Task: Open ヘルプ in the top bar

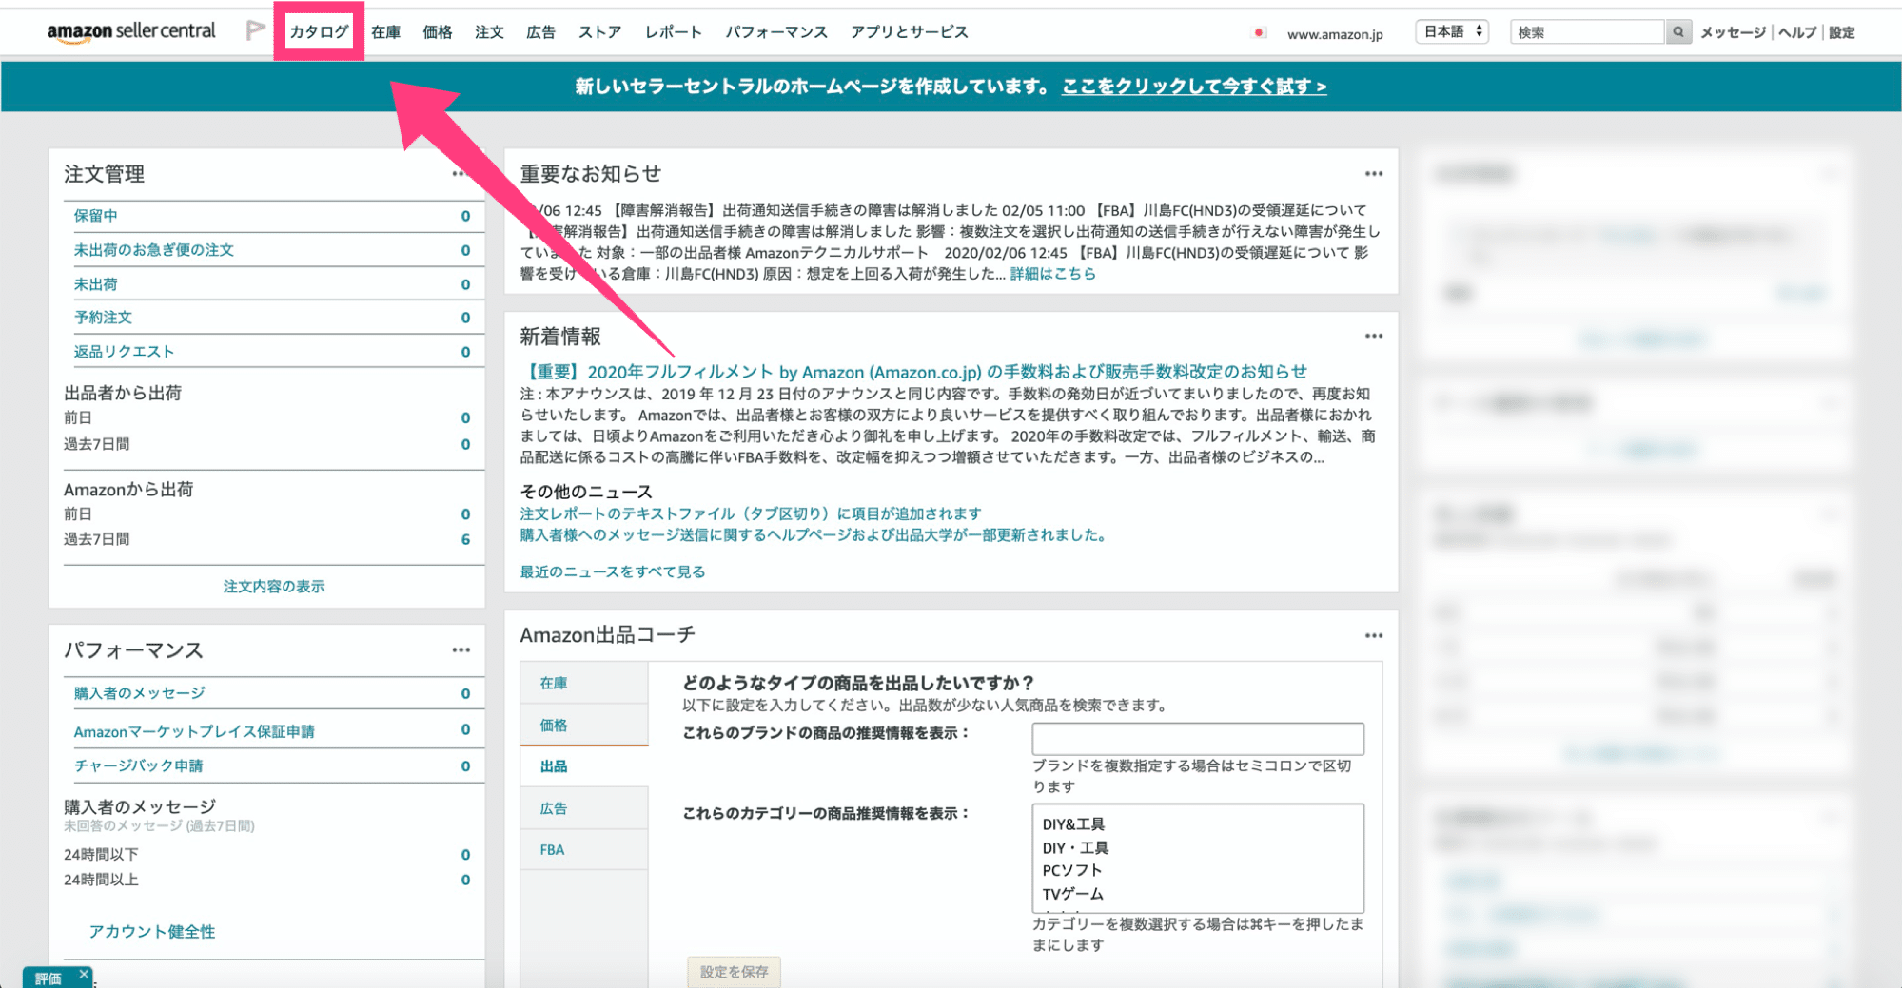Action: 1797,32
